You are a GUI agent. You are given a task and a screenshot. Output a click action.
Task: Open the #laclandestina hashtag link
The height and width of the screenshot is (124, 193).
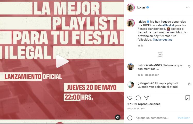[x=163, y=40]
